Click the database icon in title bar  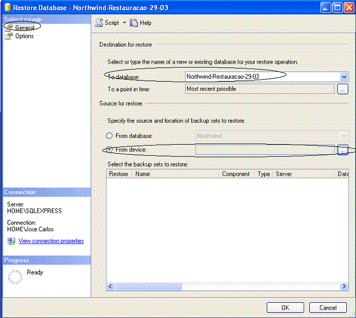click(x=7, y=7)
